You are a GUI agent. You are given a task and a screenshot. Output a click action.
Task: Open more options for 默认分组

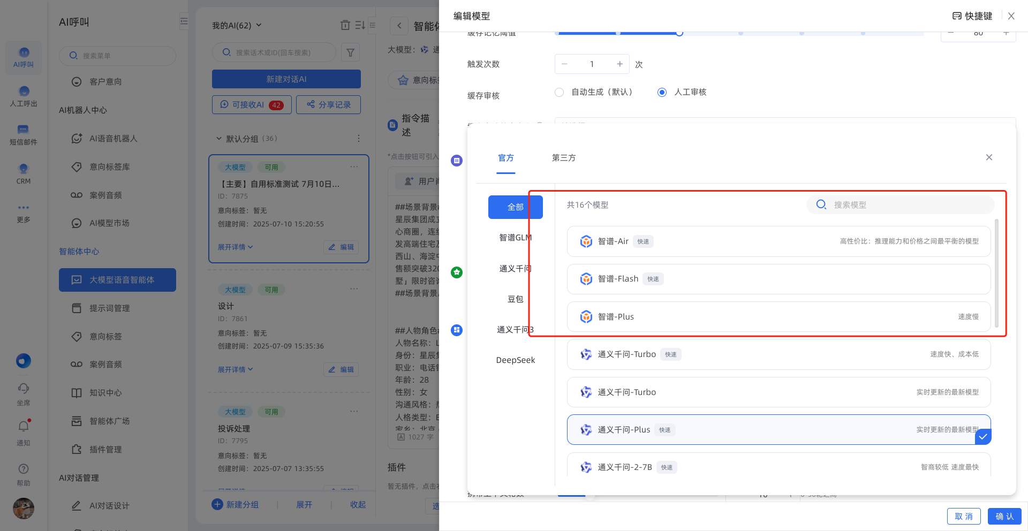click(x=358, y=139)
